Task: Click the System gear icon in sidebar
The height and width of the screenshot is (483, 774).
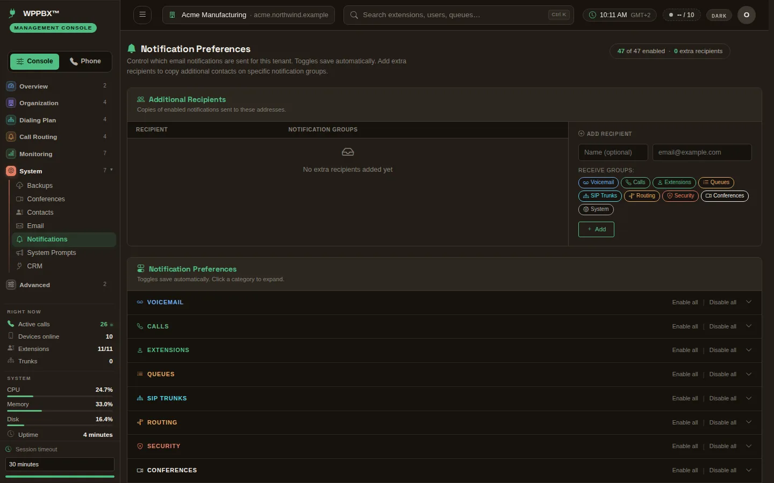Action: [11, 171]
